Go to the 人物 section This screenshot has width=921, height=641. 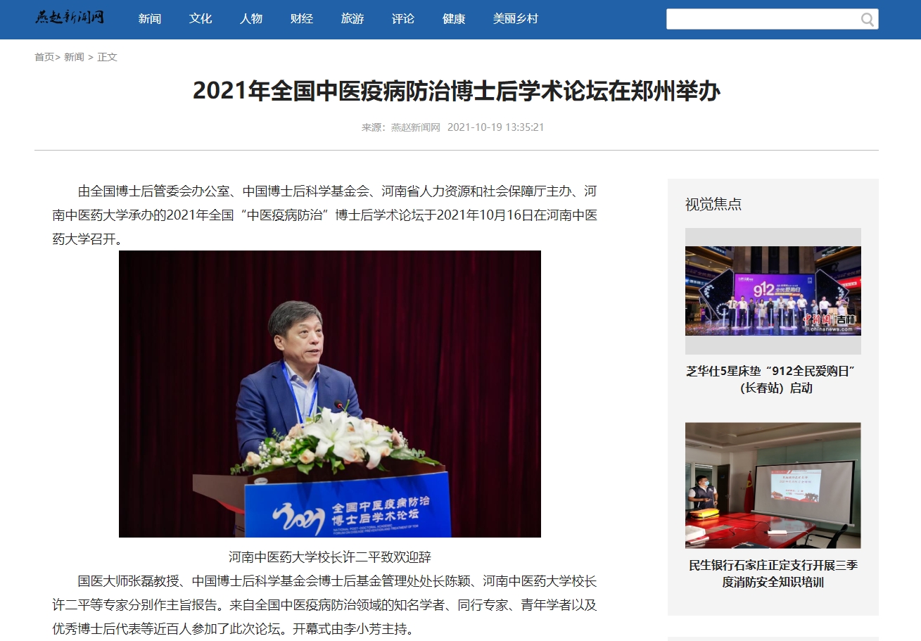click(251, 19)
